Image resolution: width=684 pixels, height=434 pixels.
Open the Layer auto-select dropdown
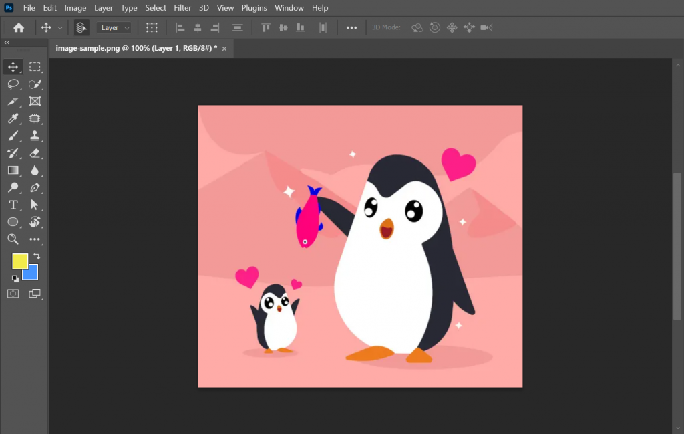[x=114, y=27]
